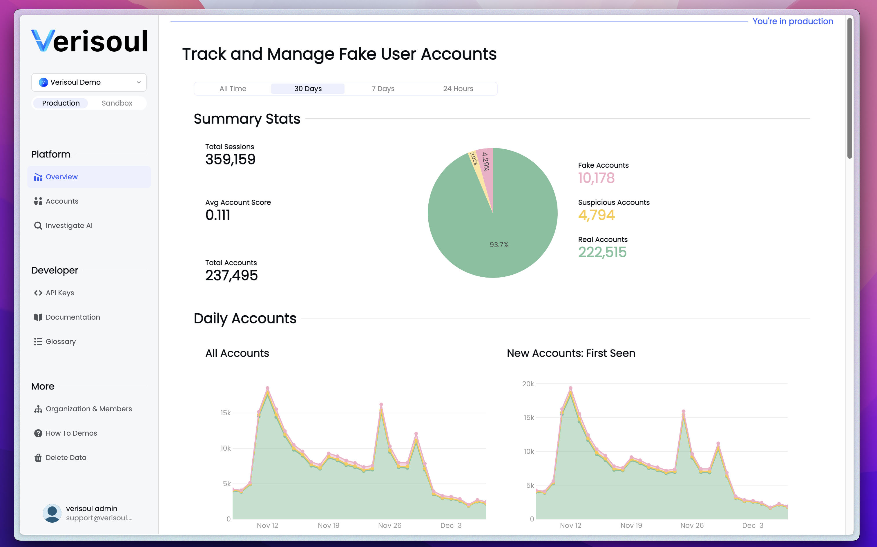Select the Accounts icon in the sidebar
877x547 pixels.
click(38, 201)
